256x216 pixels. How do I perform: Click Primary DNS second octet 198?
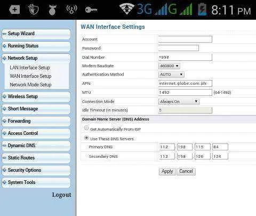coord(185,147)
